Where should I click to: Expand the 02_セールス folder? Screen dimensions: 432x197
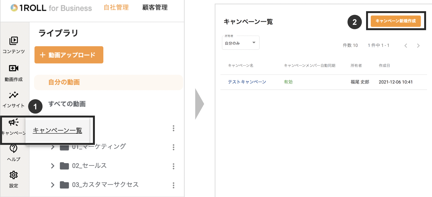[x=52, y=166]
